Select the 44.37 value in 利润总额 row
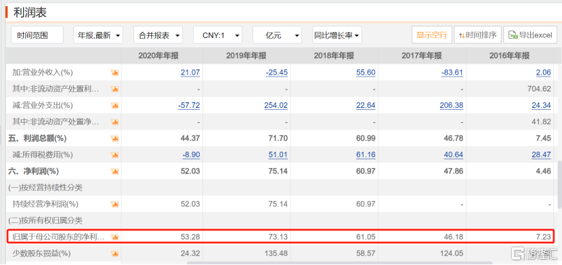This screenshot has width=562, height=265. (x=190, y=138)
